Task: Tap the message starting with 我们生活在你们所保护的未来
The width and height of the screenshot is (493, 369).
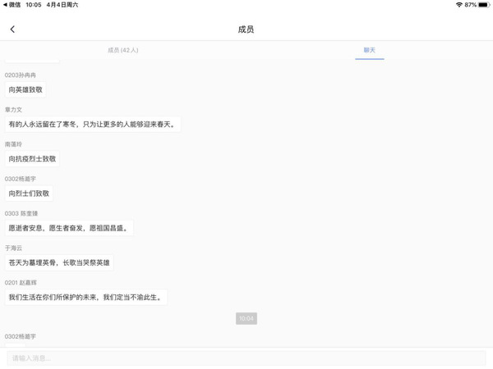Action: pyautogui.click(x=85, y=297)
